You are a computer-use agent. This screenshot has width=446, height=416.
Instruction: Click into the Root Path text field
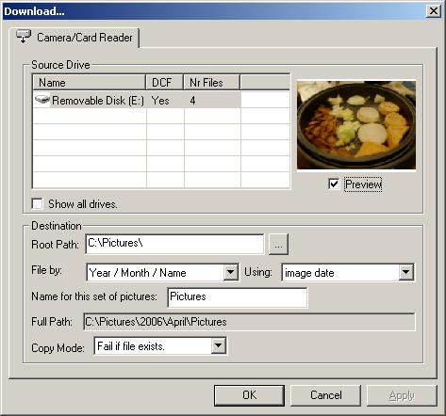click(174, 244)
